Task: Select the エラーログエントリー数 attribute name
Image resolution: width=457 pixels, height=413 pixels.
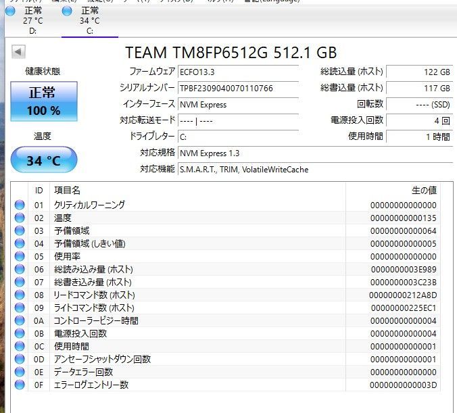Action: pyautogui.click(x=91, y=385)
